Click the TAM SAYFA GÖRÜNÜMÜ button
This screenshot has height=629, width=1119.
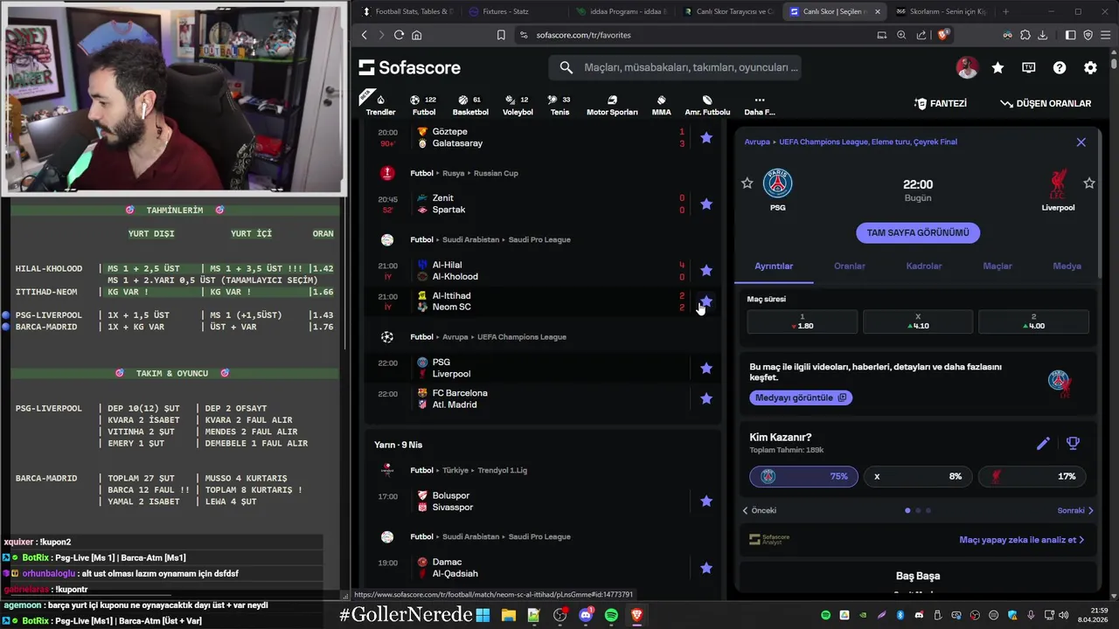(x=918, y=232)
